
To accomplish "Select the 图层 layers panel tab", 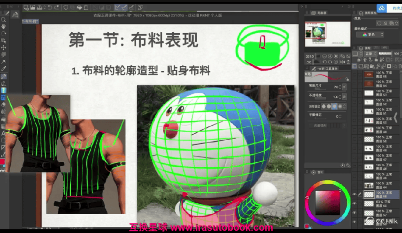I will (x=365, y=48).
